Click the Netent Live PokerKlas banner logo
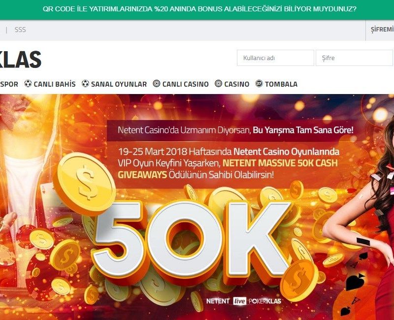This screenshot has width=394, height=320. click(x=243, y=301)
